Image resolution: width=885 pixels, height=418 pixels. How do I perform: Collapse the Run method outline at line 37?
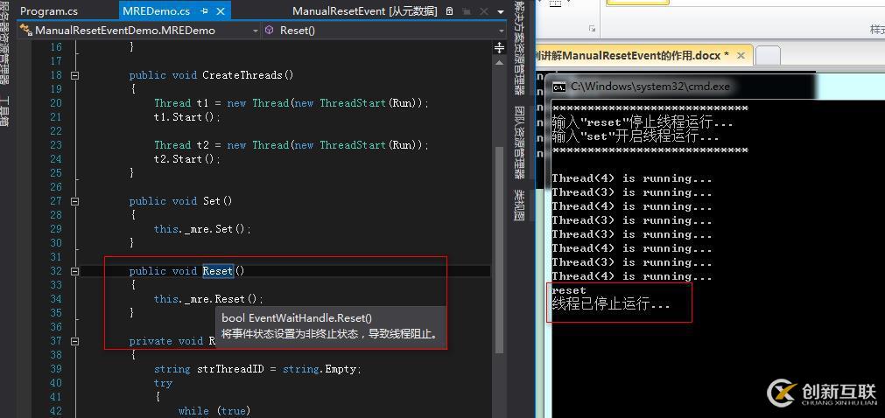75,341
